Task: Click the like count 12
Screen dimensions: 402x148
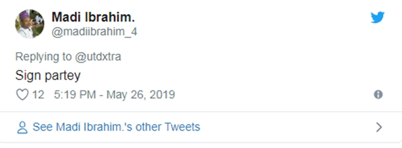Action: (38, 95)
